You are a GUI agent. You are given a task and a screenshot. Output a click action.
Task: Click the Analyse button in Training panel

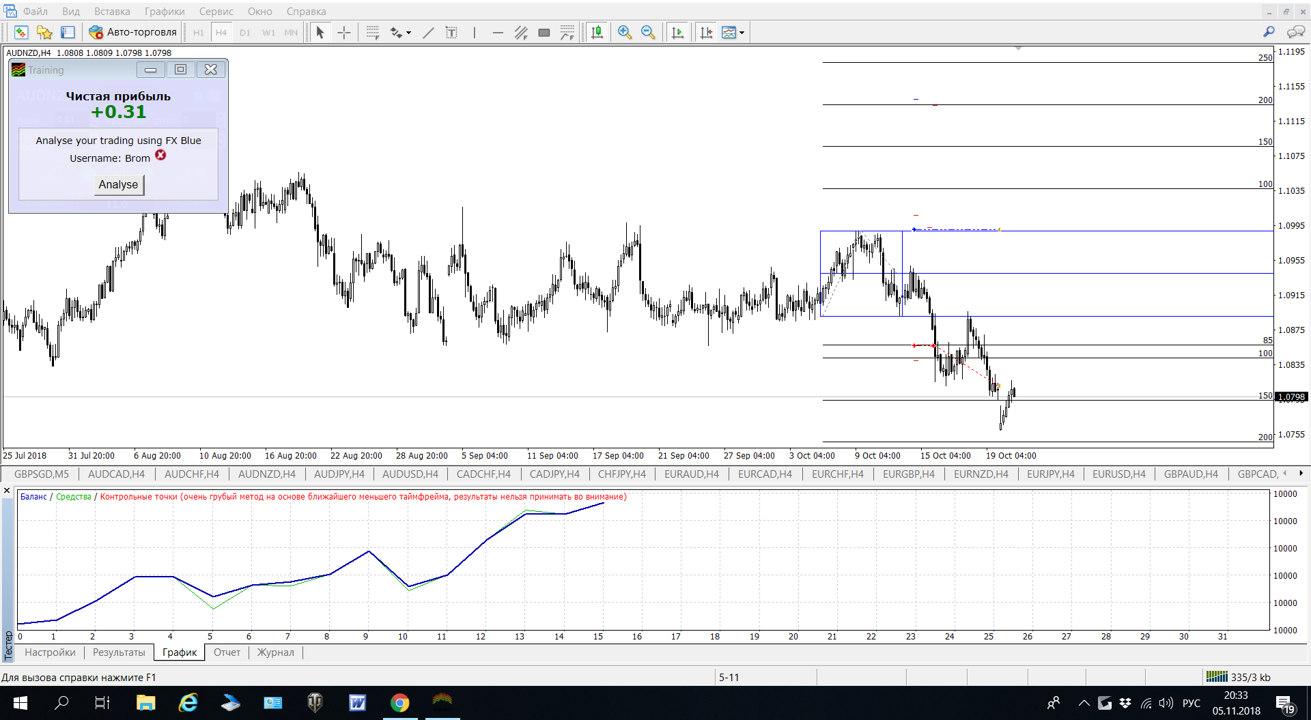tap(118, 184)
